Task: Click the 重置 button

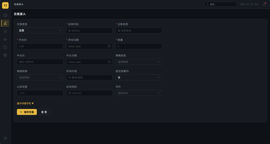Action: tap(44, 112)
